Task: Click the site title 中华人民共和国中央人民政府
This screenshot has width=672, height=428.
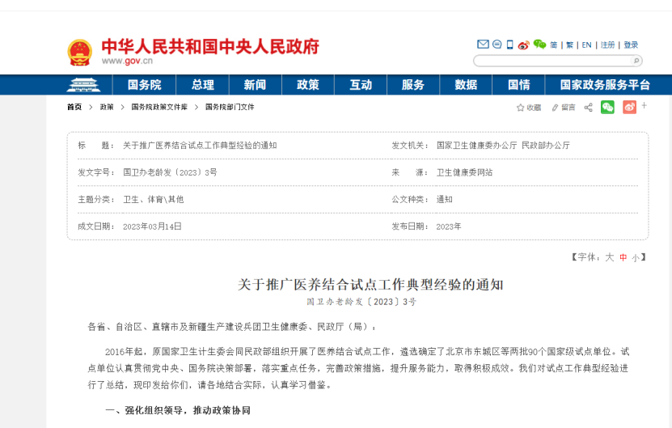Action: click(210, 46)
